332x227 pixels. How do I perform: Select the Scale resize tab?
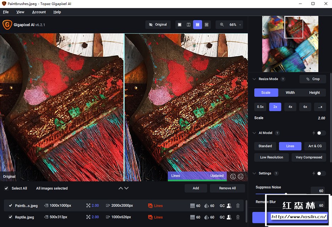(x=266, y=93)
